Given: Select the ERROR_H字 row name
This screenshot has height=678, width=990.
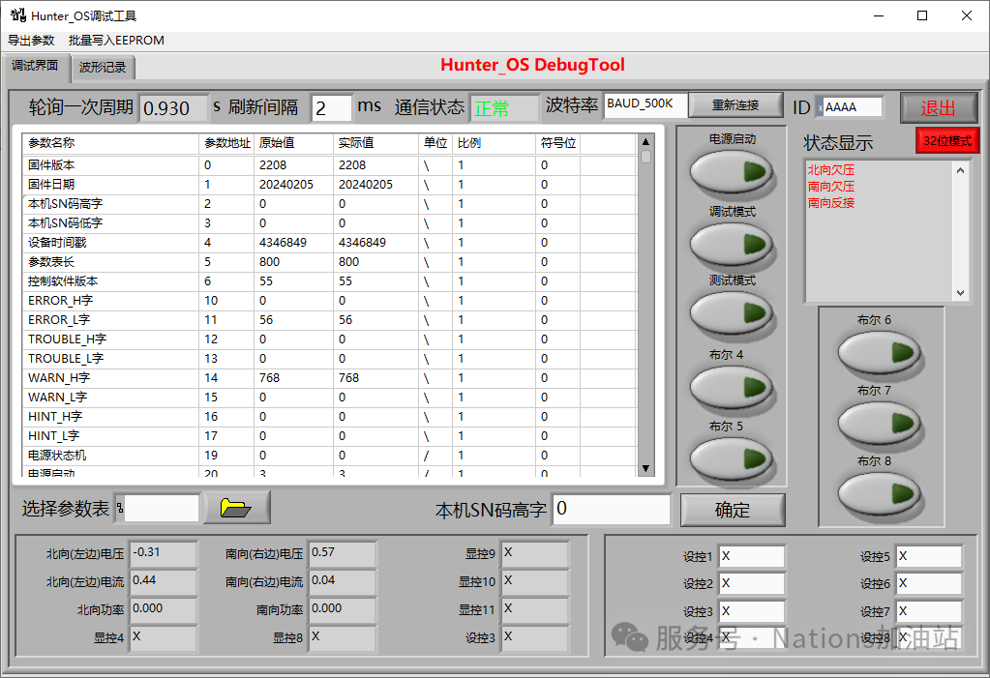Looking at the screenshot, I should tap(60, 301).
